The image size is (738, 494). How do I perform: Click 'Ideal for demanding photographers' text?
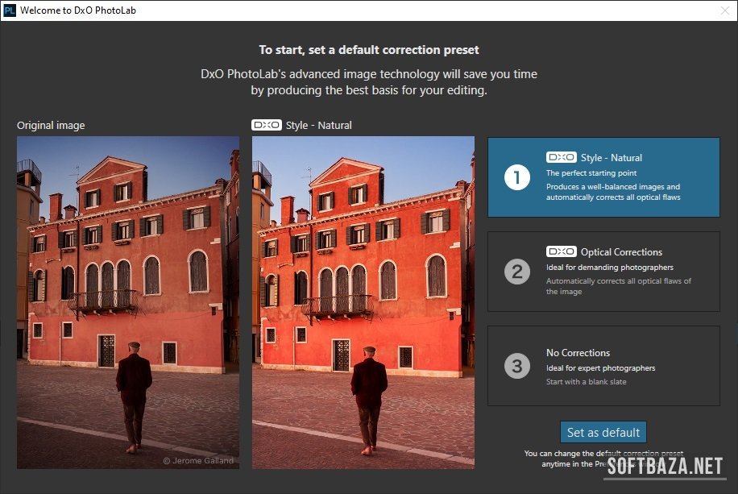pos(609,268)
